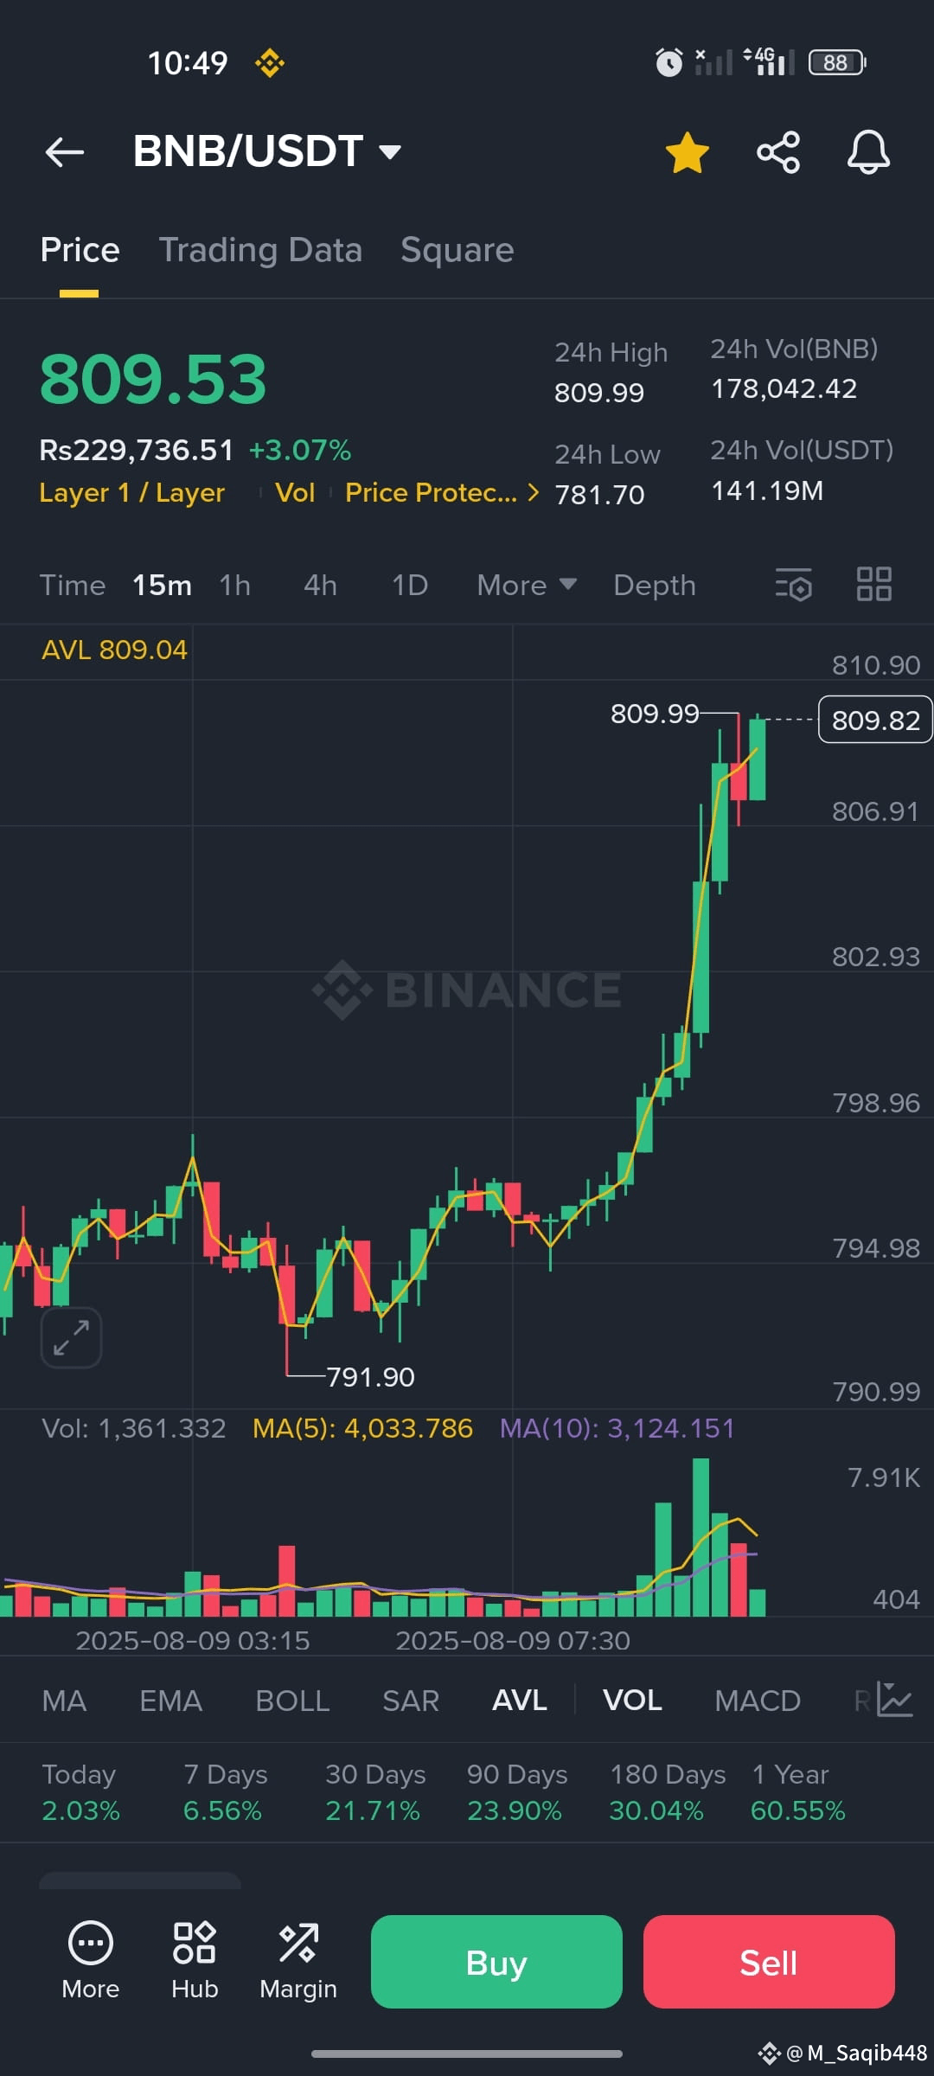Tap the MA(5): 4,033.786 volume label
934x2076 pixels.
pos(362,1428)
